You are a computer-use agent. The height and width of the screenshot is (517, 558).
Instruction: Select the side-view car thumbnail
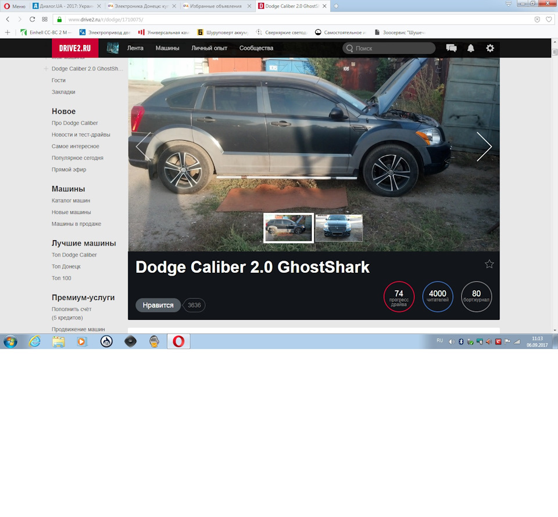tap(289, 228)
